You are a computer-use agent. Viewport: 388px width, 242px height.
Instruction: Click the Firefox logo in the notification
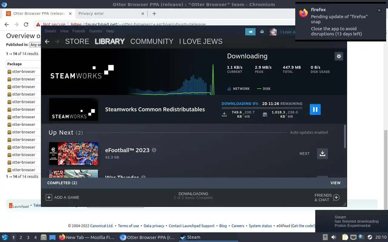tap(303, 13)
